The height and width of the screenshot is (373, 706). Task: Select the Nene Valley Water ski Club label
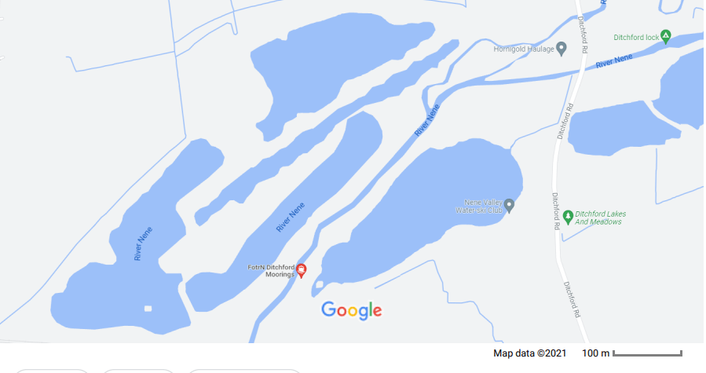[x=478, y=207]
